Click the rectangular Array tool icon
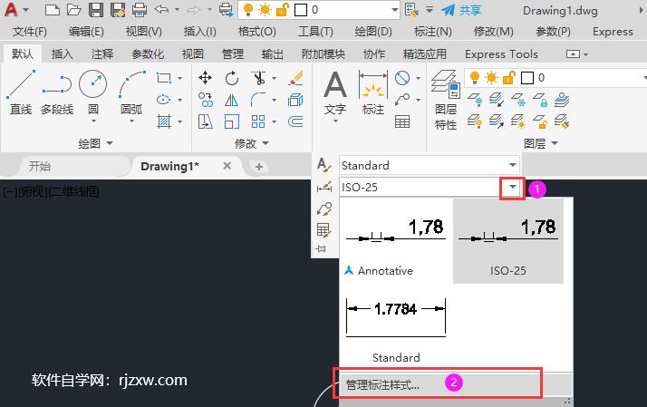 point(258,121)
